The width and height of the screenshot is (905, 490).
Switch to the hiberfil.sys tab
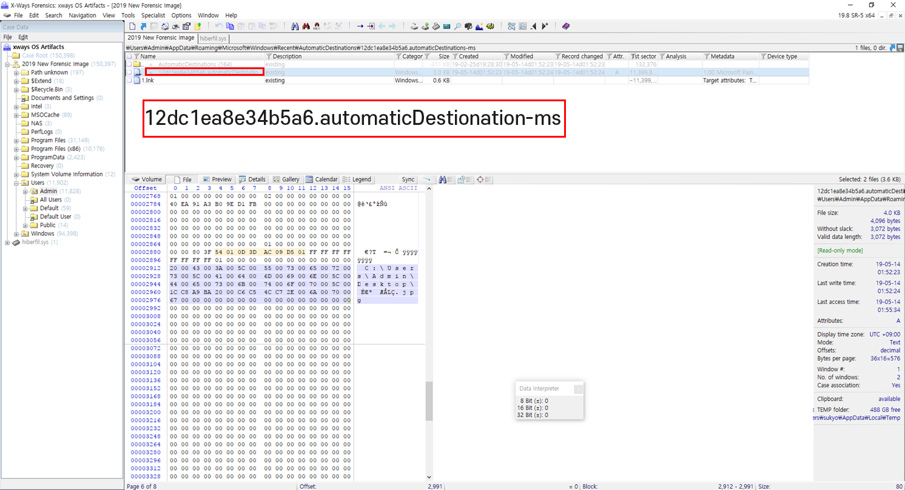pyautogui.click(x=213, y=38)
